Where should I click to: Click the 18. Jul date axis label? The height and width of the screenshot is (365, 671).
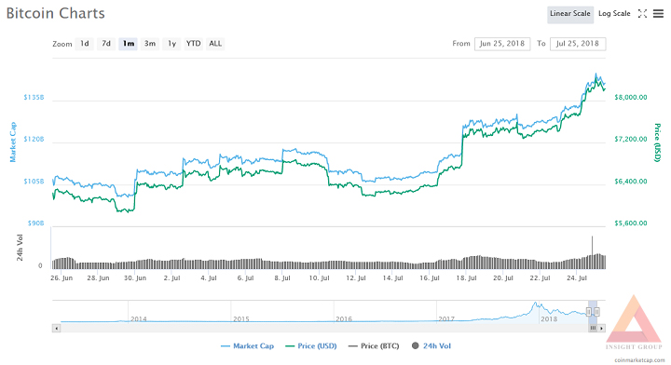tap(467, 277)
